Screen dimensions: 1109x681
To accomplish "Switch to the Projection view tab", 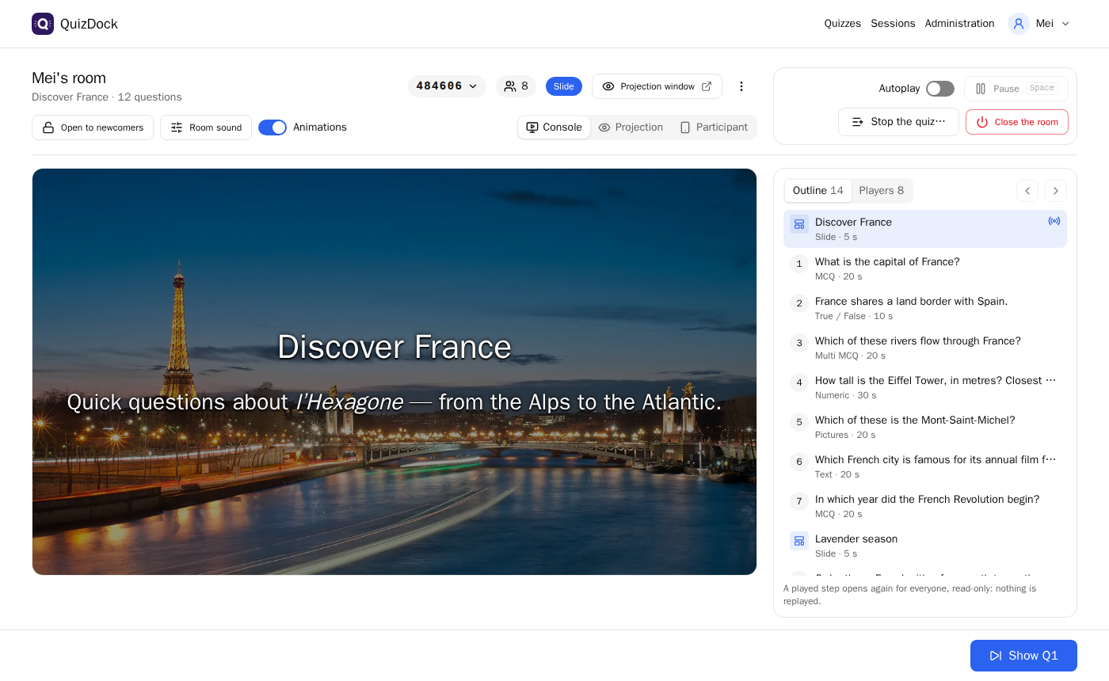I will pyautogui.click(x=631, y=127).
